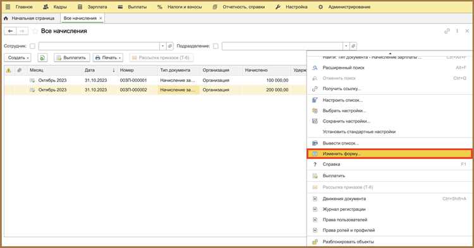Expand the Сотрудник field dropdown arrow
This screenshot has width=474, height=248.
(162, 46)
